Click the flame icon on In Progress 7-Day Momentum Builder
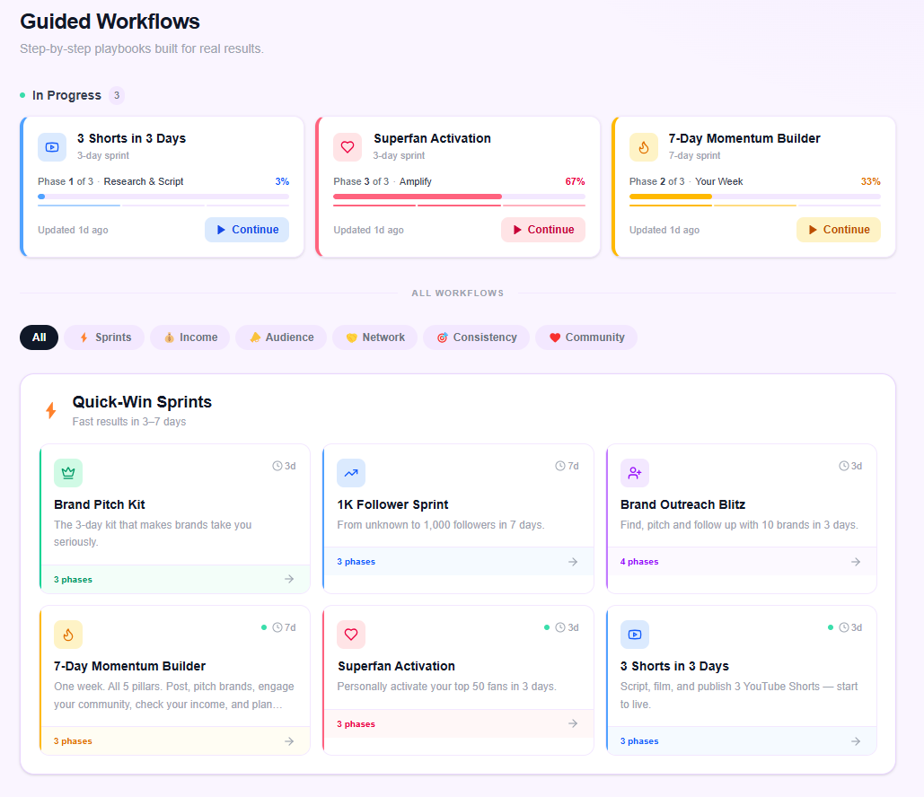924x797 pixels. [x=644, y=147]
